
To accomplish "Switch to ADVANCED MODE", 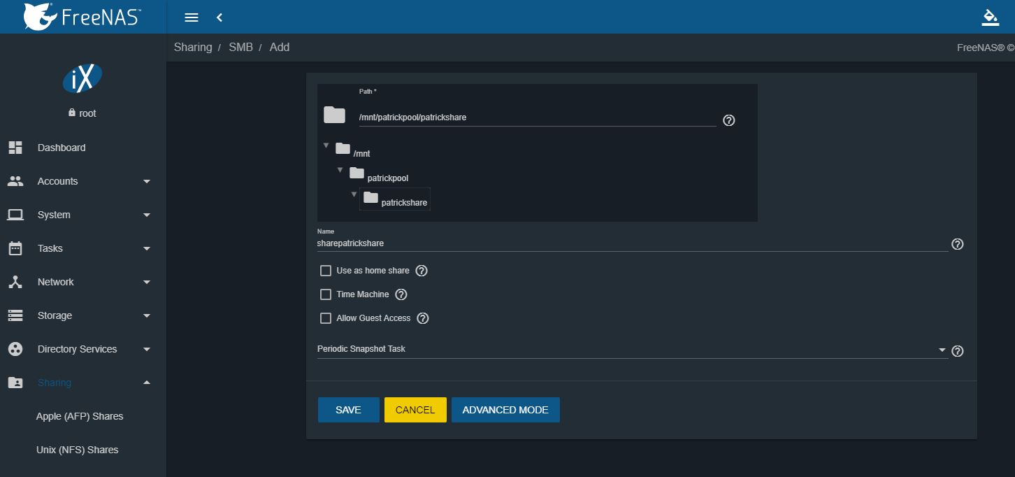I will click(x=505, y=410).
